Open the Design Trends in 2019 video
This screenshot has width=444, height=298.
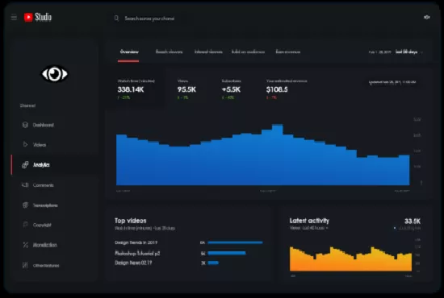[x=136, y=242]
